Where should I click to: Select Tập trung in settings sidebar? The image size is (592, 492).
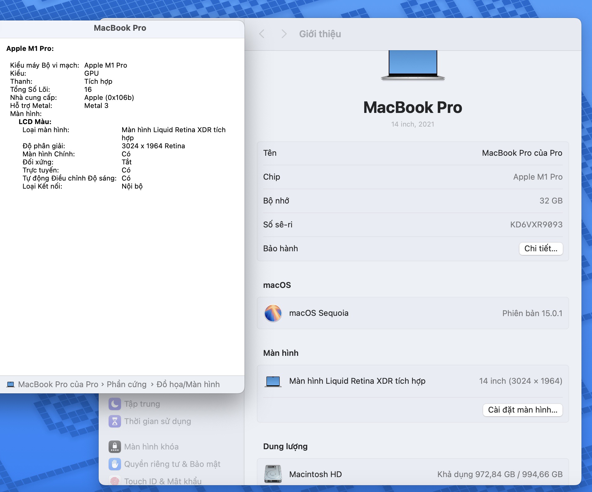point(142,404)
